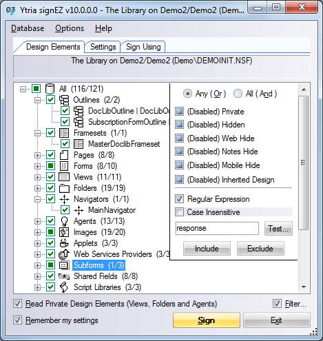Image resolution: width=323 pixels, height=341 pixels.
Task: Enable the Case Insensitive option
Action: (179, 212)
